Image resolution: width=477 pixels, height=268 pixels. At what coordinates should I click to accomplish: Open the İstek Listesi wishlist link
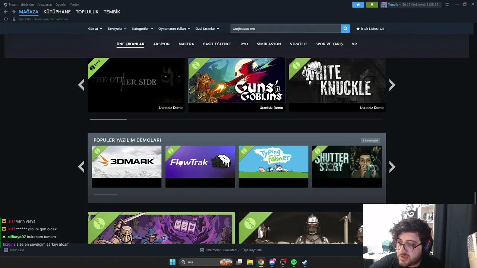370,29
